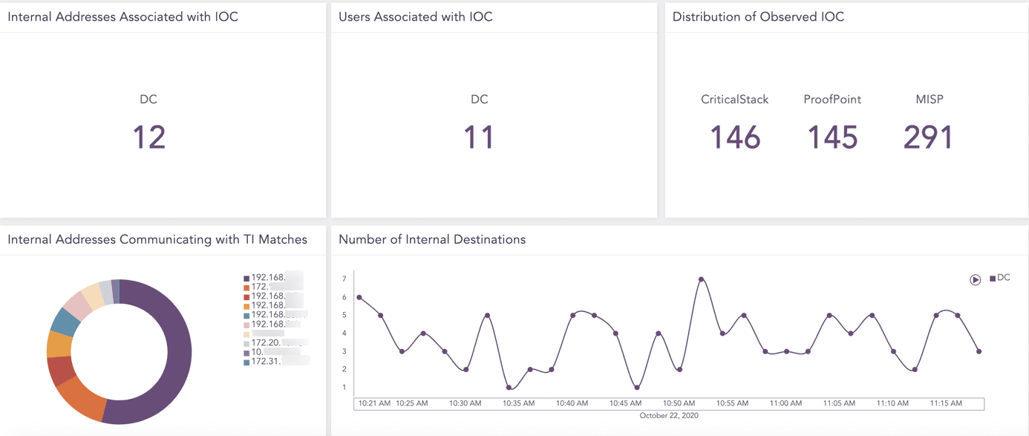Image resolution: width=1029 pixels, height=436 pixels.
Task: Open details for the CriticalStack count 146
Action: point(734,138)
